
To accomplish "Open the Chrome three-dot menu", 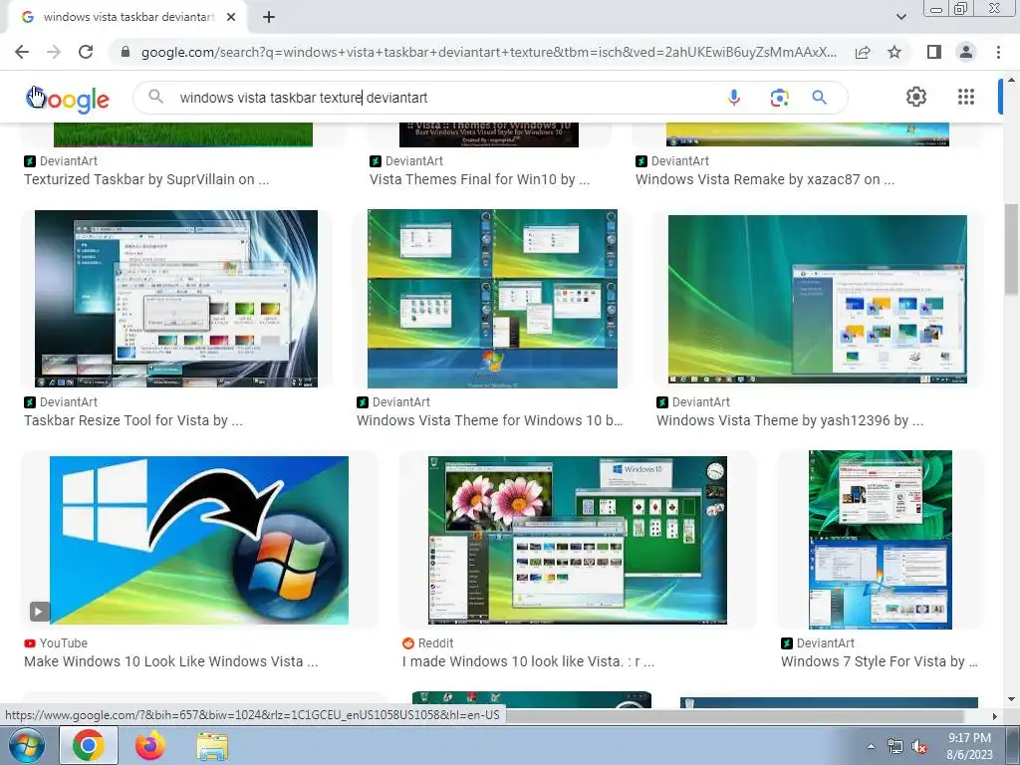I will tap(998, 52).
